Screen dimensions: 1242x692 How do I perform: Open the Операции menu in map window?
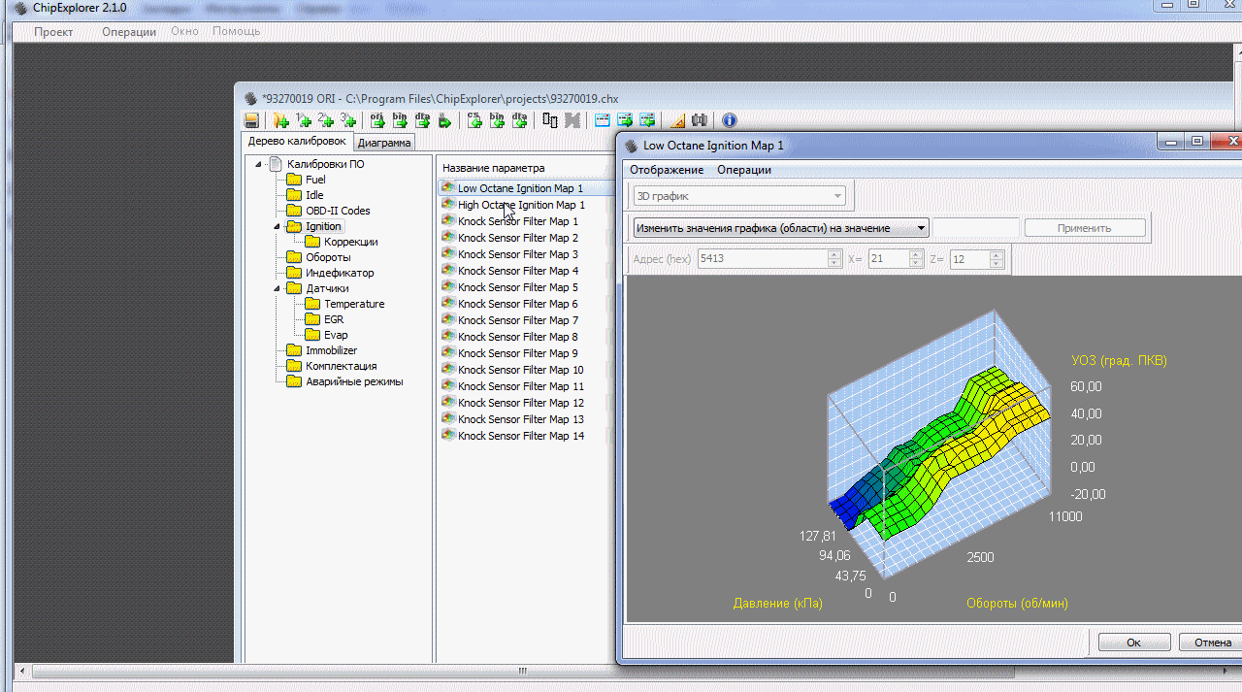pos(743,170)
